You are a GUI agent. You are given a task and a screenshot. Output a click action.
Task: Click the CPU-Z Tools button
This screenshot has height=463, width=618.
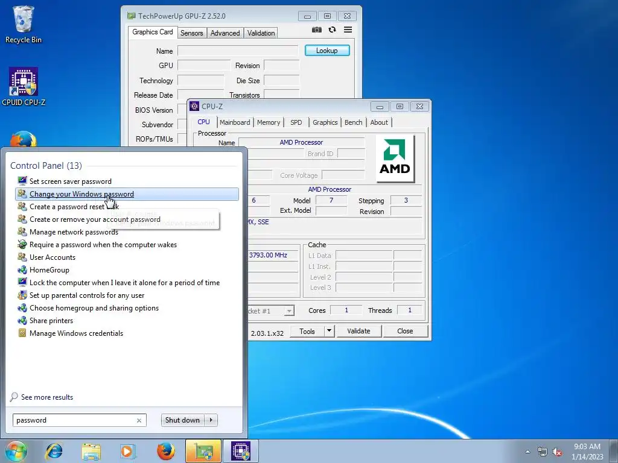click(307, 331)
